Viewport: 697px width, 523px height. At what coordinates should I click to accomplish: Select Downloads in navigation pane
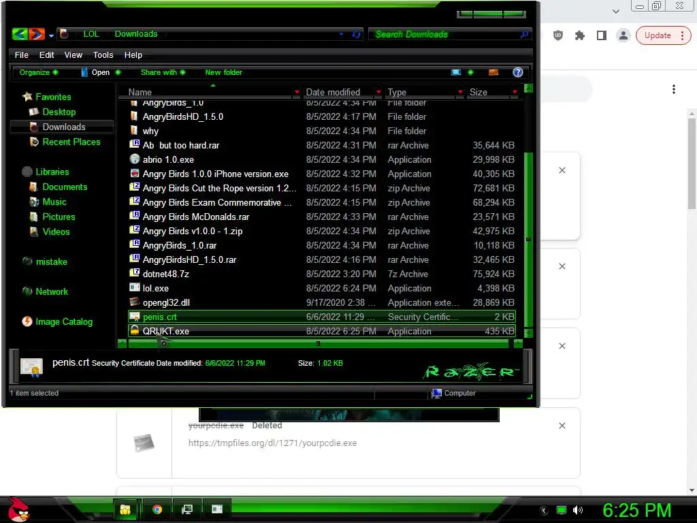(63, 127)
